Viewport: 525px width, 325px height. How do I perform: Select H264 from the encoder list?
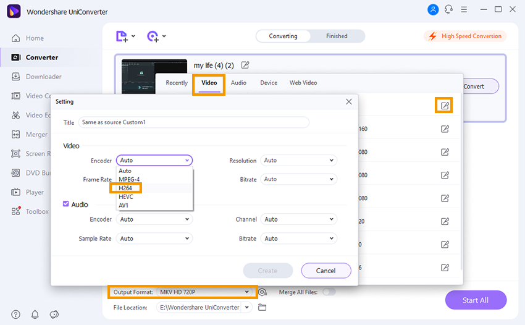126,188
